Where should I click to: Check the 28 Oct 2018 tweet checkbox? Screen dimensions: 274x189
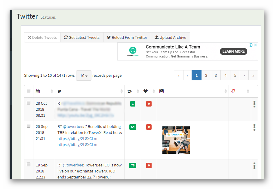coord(29,103)
